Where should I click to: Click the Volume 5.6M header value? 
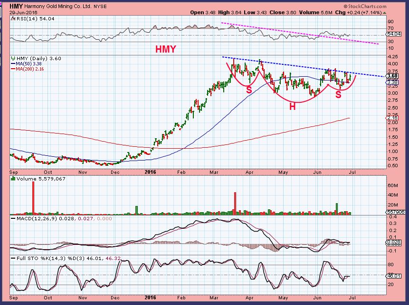315,12
